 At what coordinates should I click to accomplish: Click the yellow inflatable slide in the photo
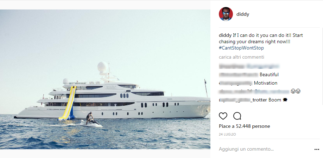[69, 104]
